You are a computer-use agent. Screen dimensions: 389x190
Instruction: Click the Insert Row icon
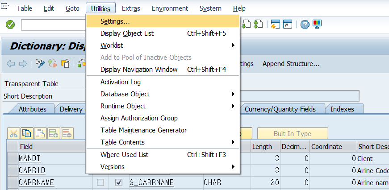coord(54,133)
